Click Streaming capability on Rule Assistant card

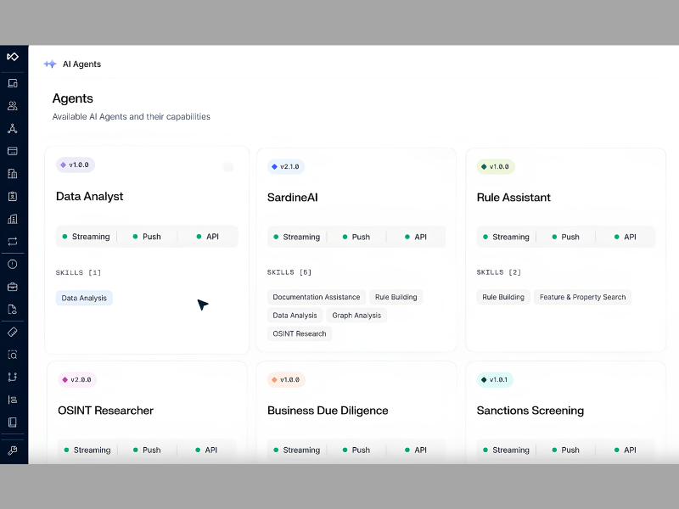506,237
